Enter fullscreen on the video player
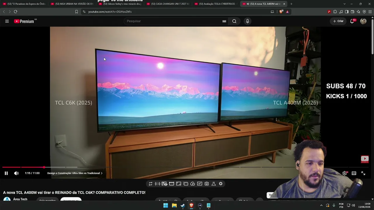Viewport: 374px width, 210px height. coord(363,173)
